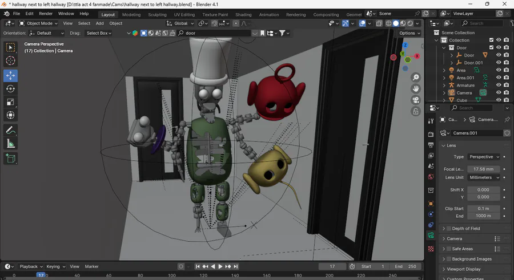The width and height of the screenshot is (514, 280).
Task: Open the Keying popover in timeline
Action: (55, 266)
